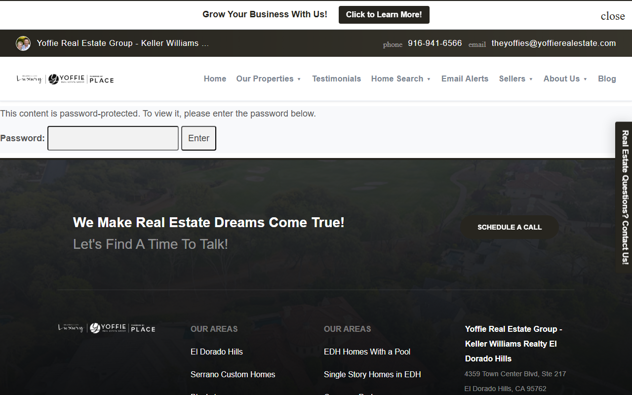Call phone number 916-941-6566
Image resolution: width=632 pixels, height=395 pixels.
point(435,43)
